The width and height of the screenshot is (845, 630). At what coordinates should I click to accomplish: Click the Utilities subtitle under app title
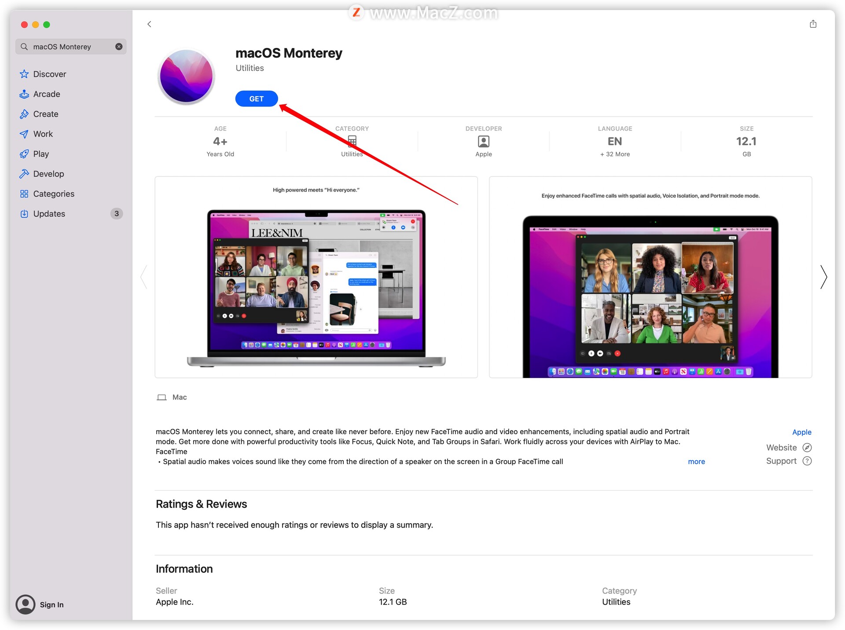[x=250, y=68]
